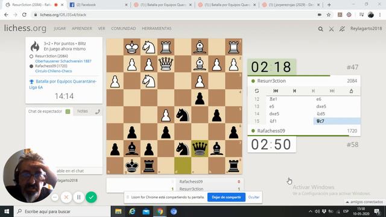Open Oberhausener Schachverein 1887 team link
The width and height of the screenshot is (386, 217).
(63, 61)
